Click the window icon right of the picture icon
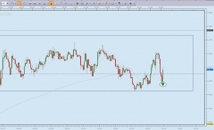The image size is (214, 130). click(x=82, y=3)
